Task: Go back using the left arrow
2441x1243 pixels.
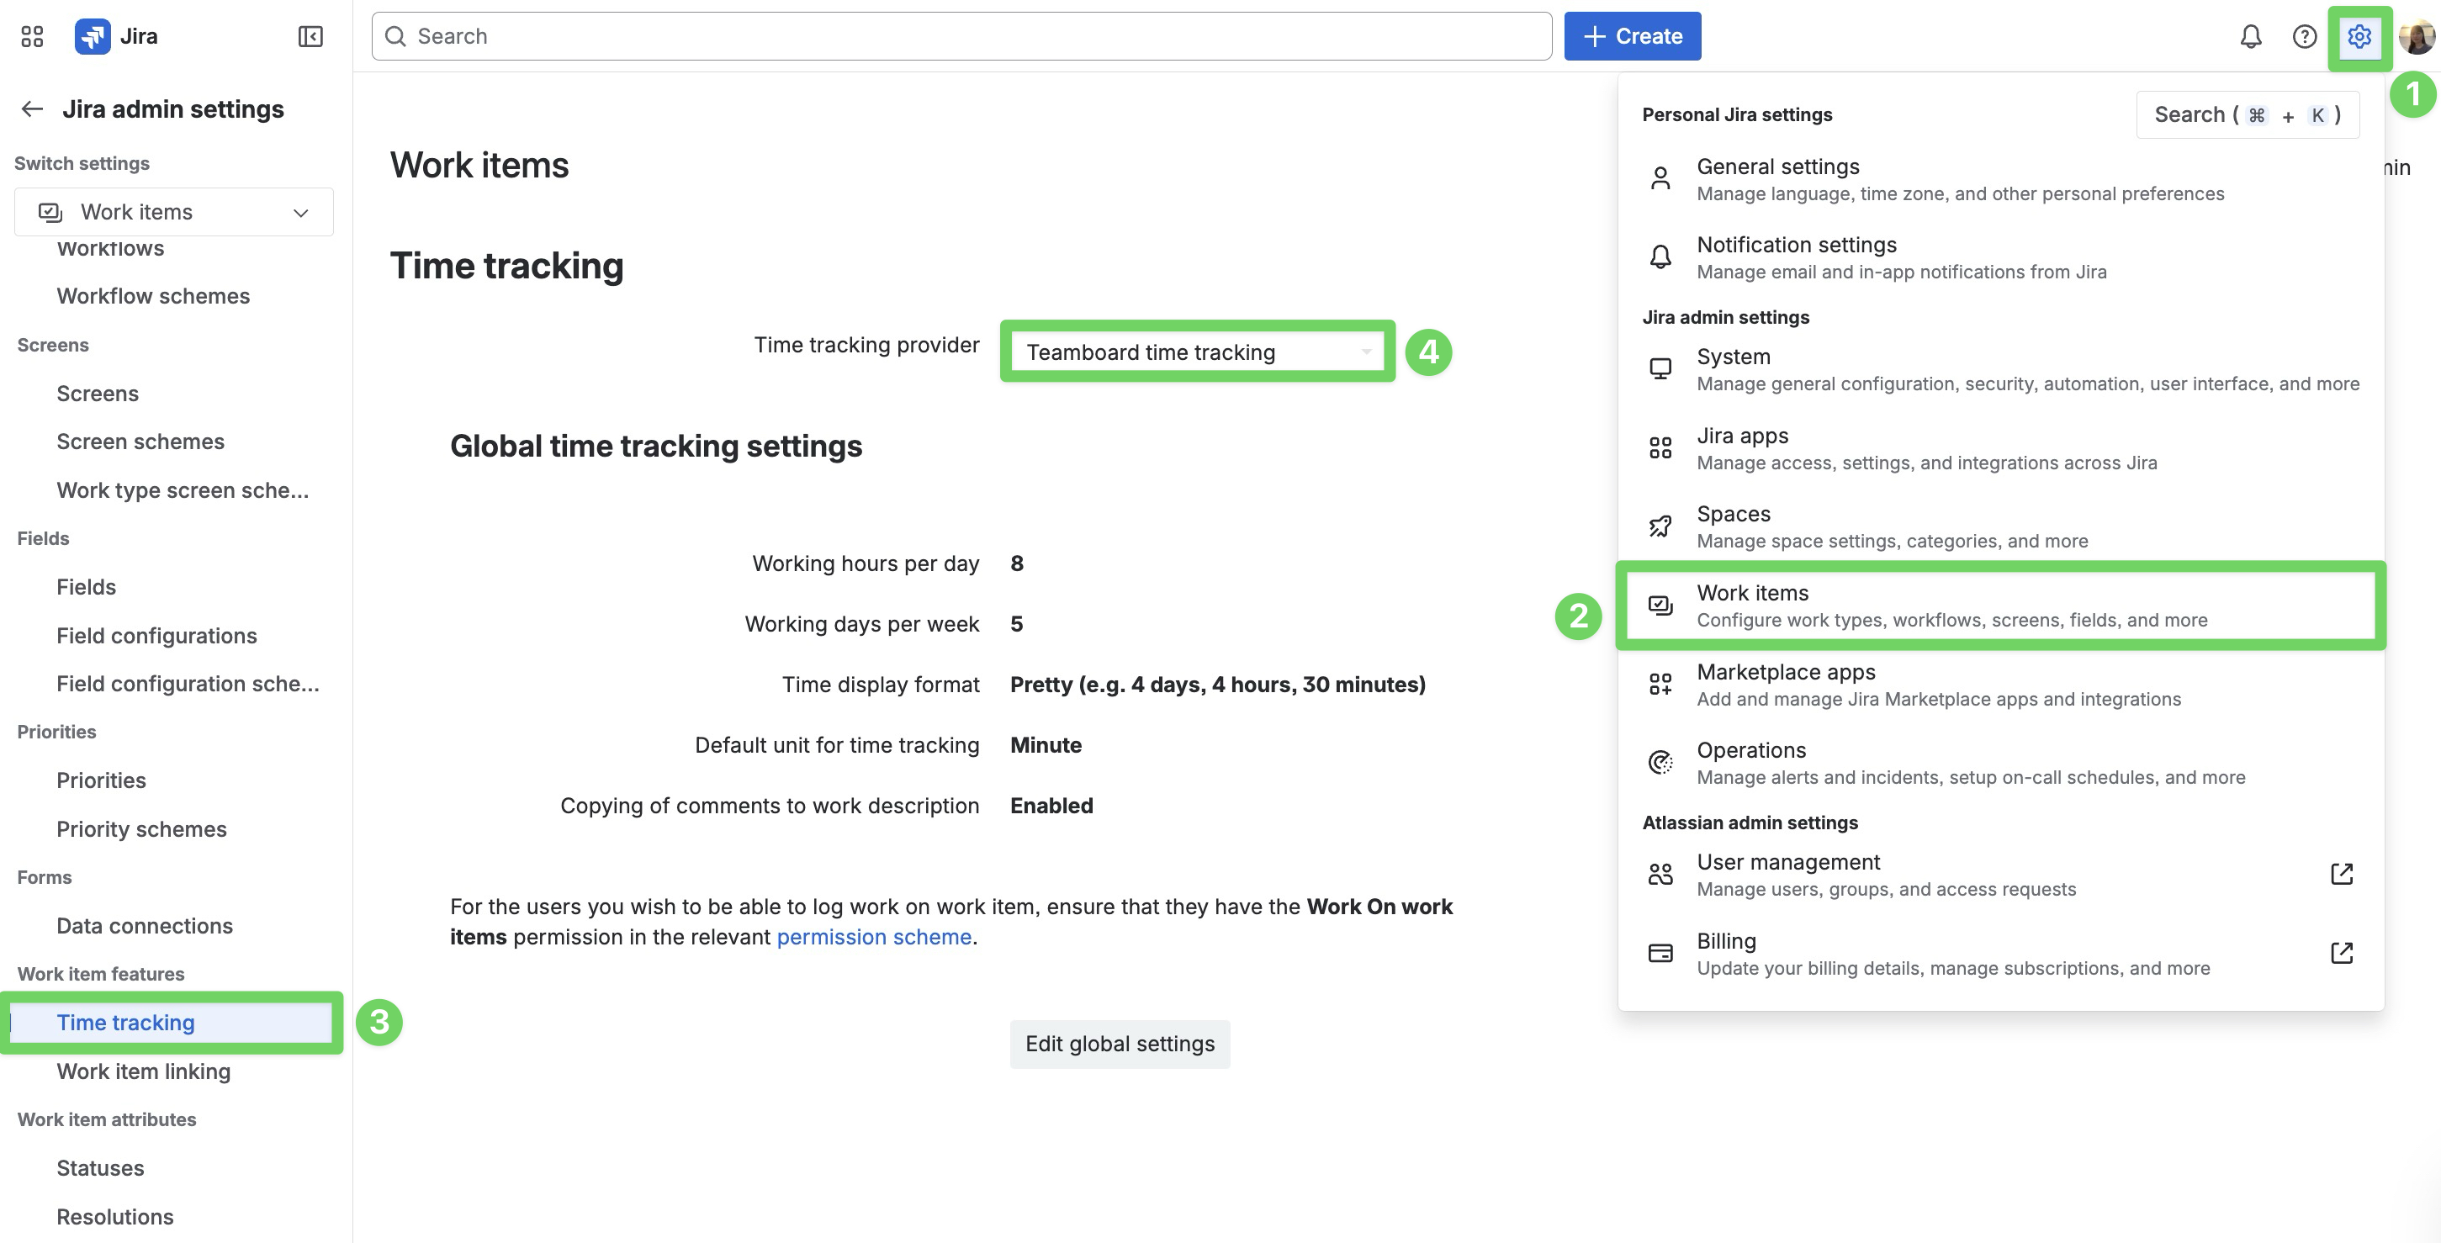Action: click(x=32, y=109)
